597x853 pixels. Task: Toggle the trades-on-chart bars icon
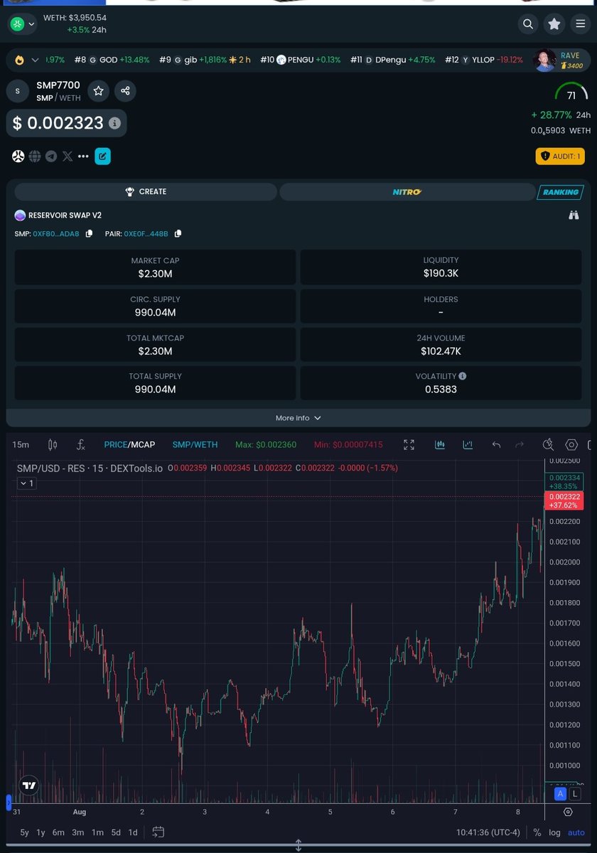(440, 445)
